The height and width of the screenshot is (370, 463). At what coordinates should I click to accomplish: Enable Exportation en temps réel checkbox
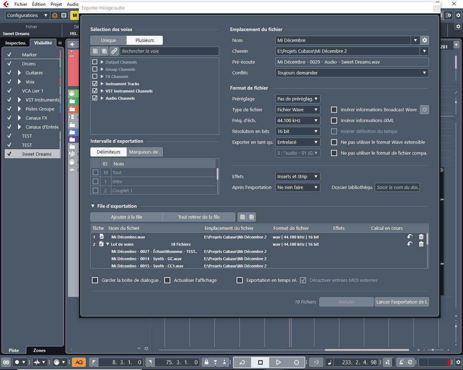pos(239,280)
